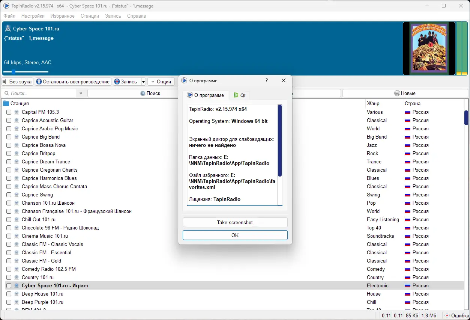Click the album art thumbnail

(x=429, y=48)
